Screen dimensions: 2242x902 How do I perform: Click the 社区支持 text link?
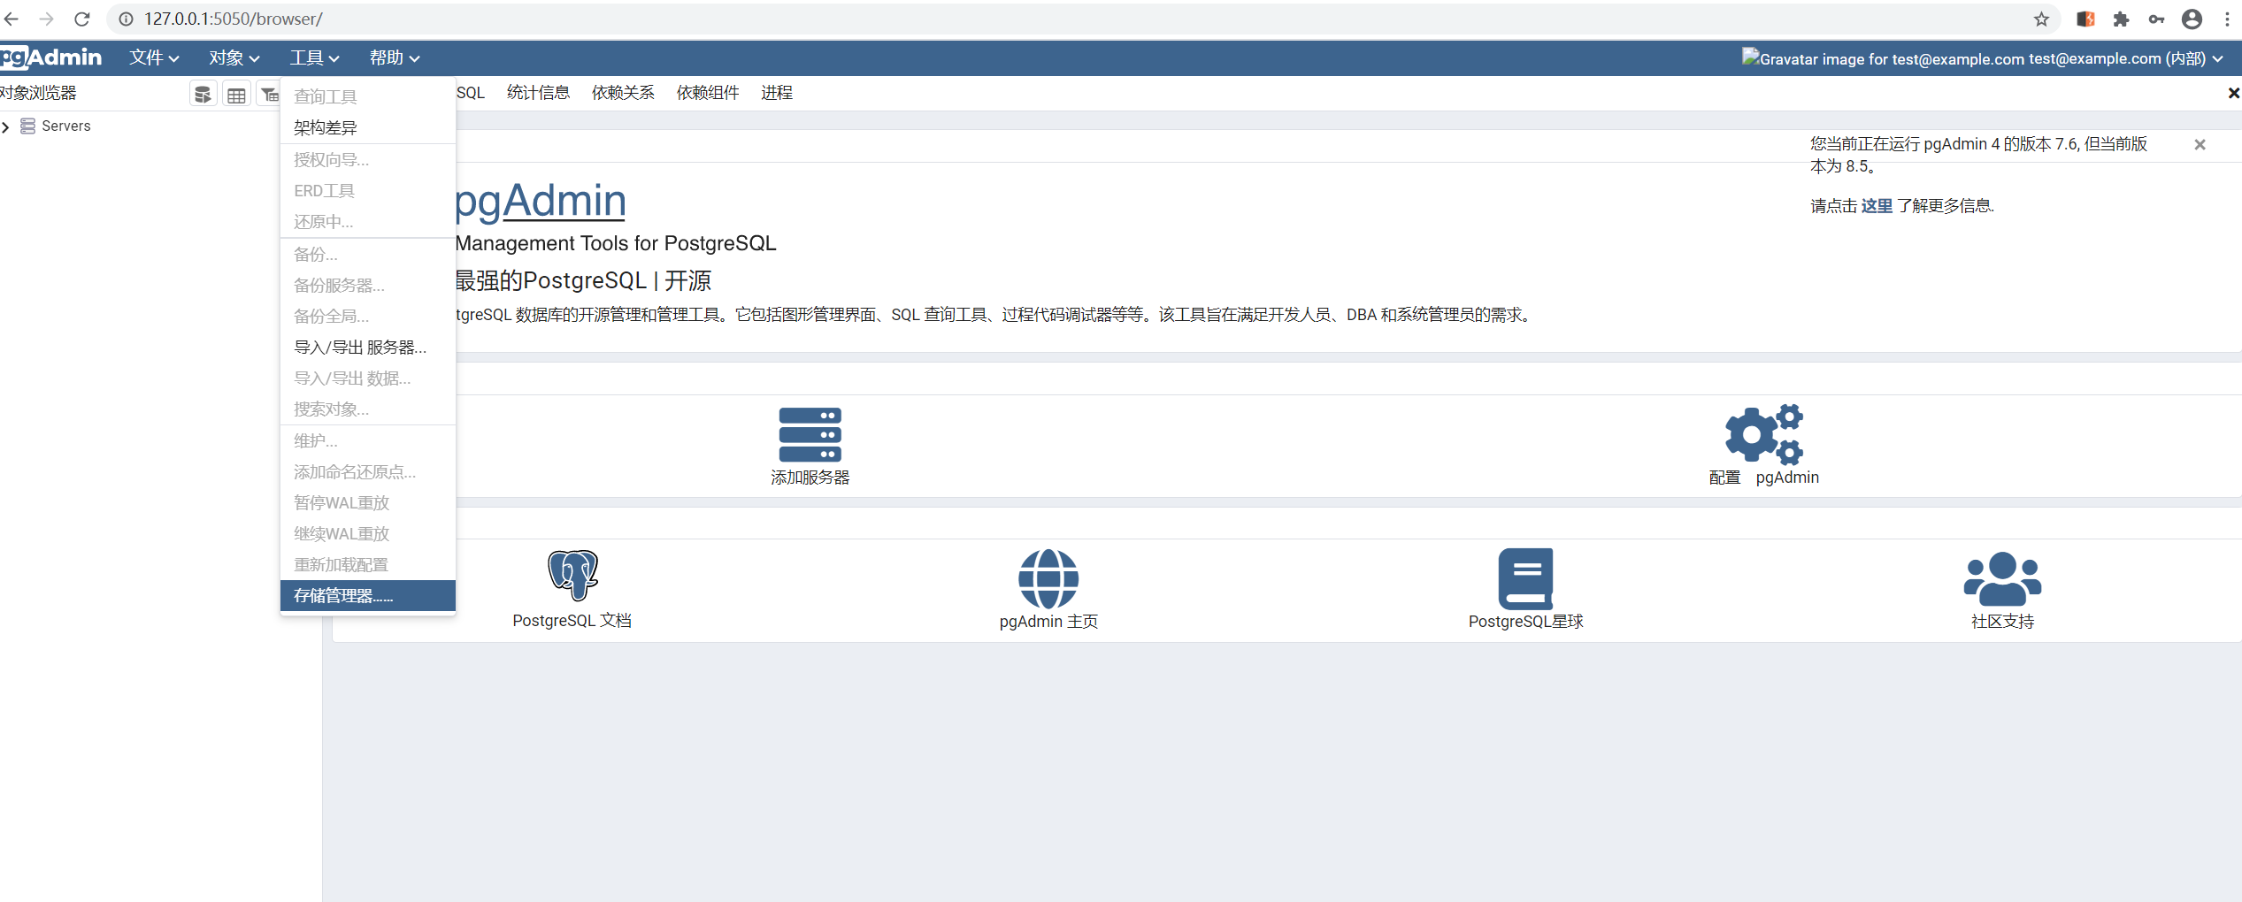coord(2002,622)
